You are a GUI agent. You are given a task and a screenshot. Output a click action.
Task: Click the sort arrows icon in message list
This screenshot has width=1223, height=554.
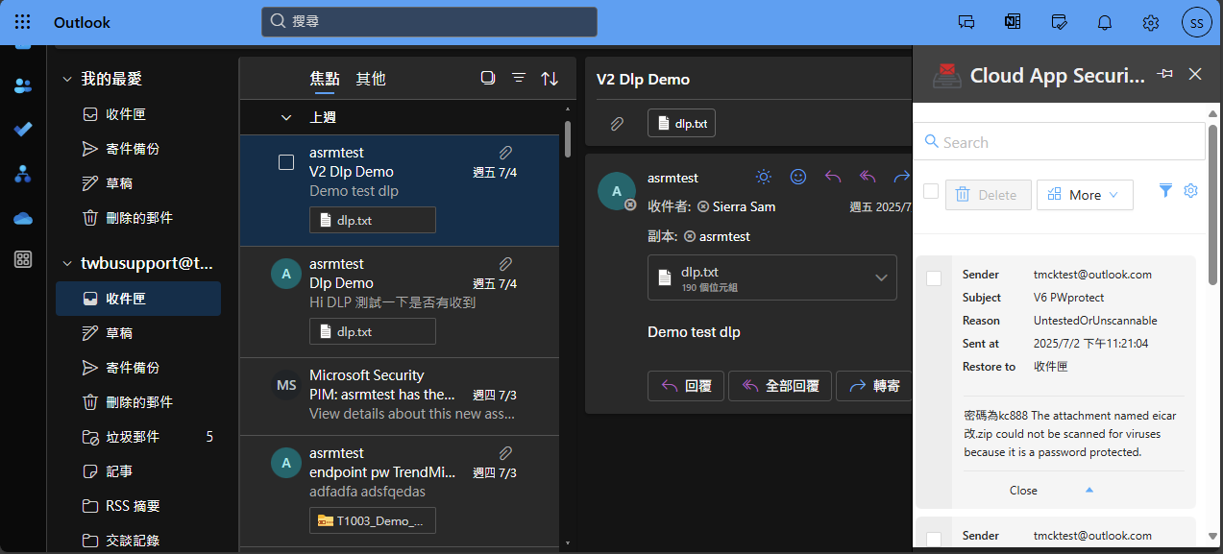[550, 79]
